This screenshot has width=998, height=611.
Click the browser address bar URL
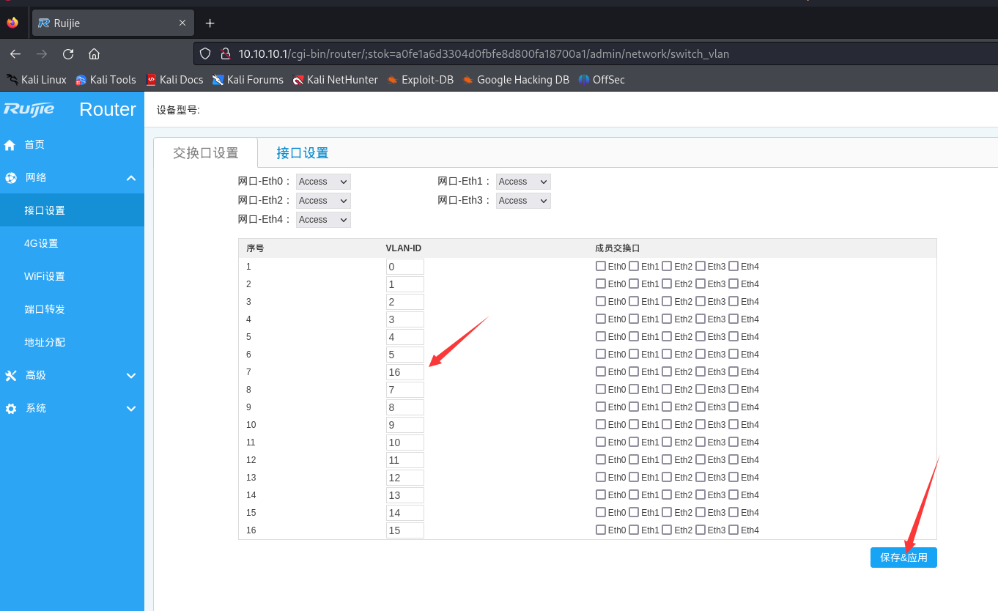tap(484, 53)
